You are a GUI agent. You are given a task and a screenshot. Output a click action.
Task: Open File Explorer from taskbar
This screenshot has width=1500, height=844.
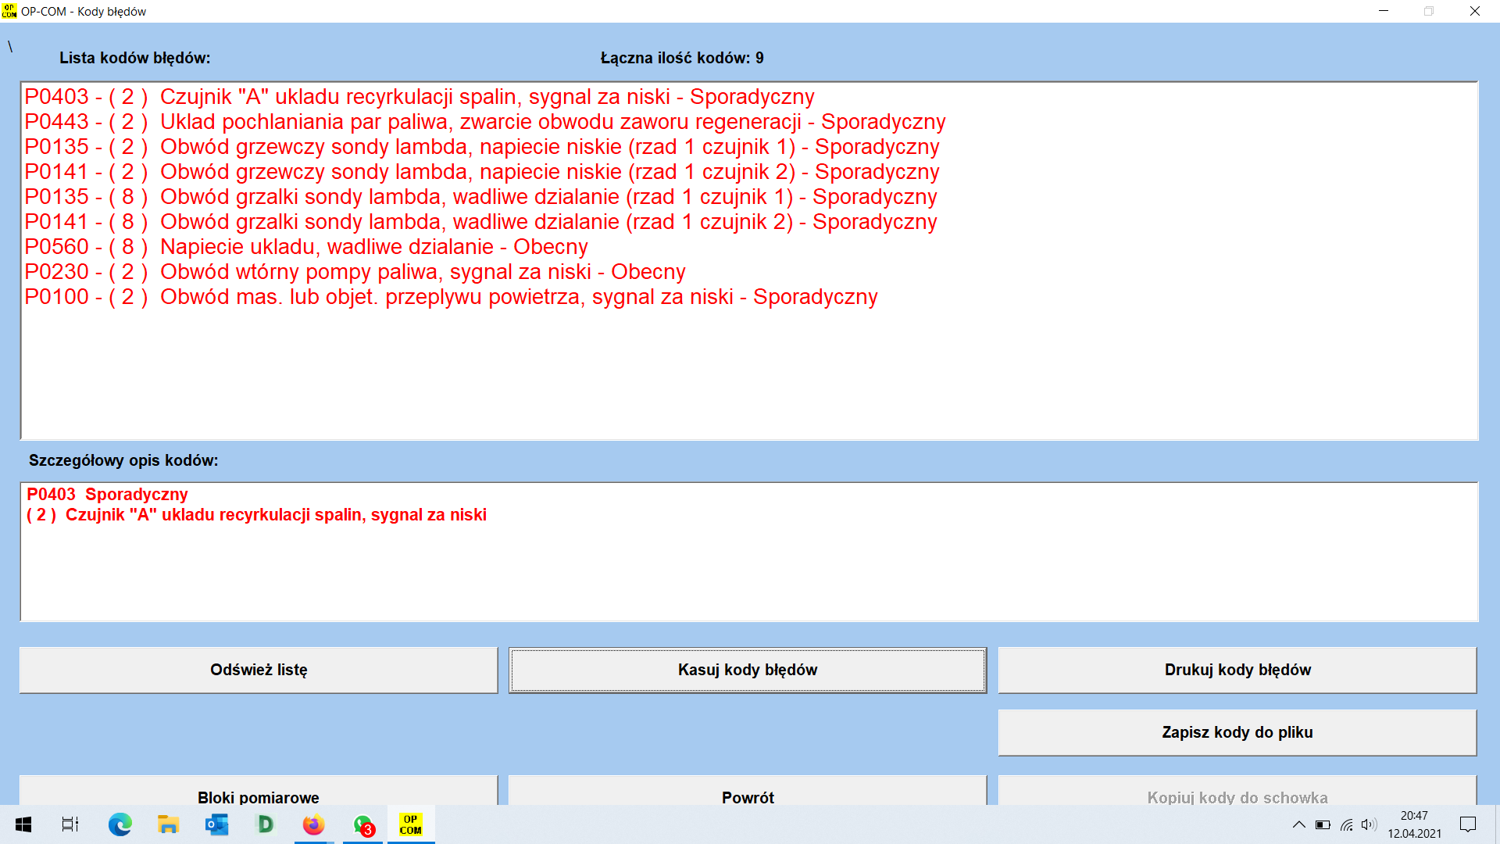tap(168, 824)
